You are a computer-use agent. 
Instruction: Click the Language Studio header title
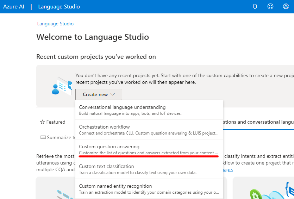click(59, 7)
